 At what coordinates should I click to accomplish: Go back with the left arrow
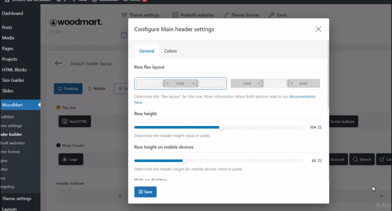(59, 63)
